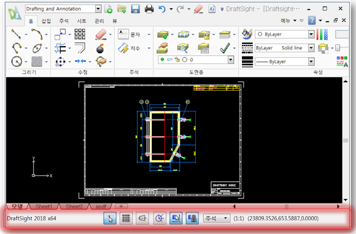356x234 pixels.
Task: Click the Move entities tool
Action: coord(60,34)
